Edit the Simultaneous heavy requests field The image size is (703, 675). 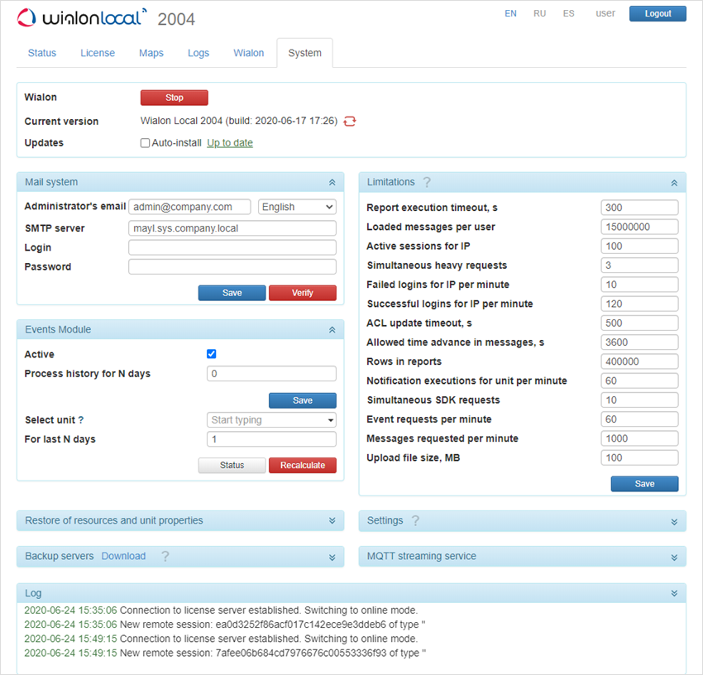[x=640, y=266]
